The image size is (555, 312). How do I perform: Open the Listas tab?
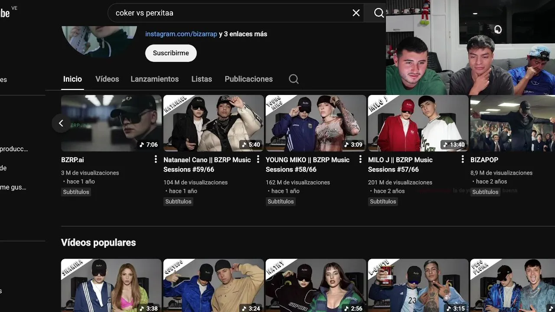point(202,79)
